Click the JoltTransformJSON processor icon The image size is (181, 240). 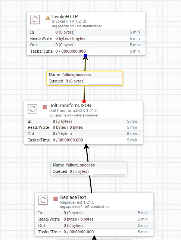click(32, 109)
